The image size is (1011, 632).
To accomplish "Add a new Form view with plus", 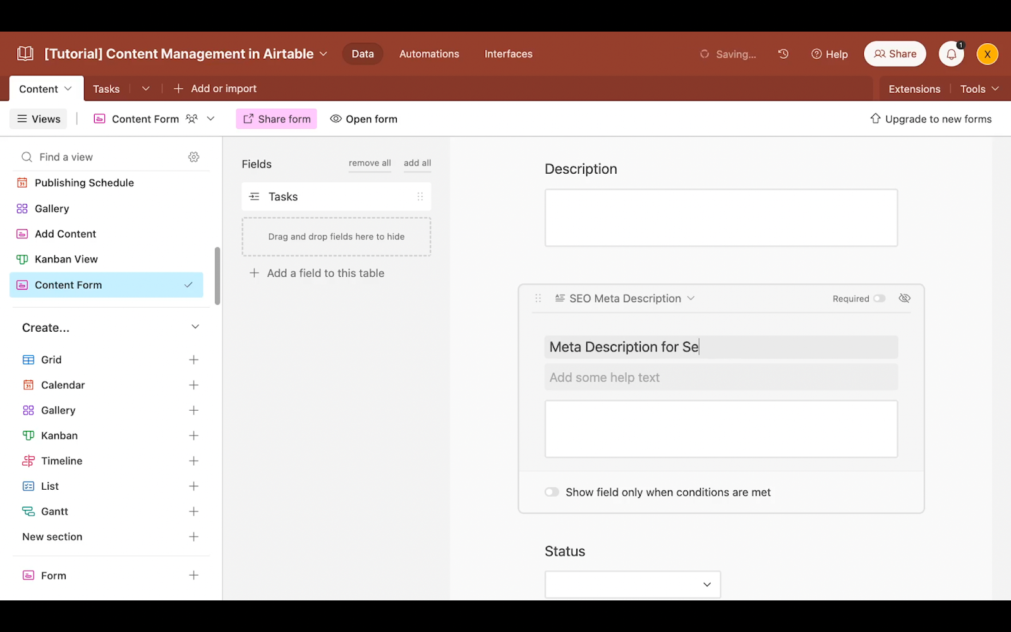I will pyautogui.click(x=194, y=575).
